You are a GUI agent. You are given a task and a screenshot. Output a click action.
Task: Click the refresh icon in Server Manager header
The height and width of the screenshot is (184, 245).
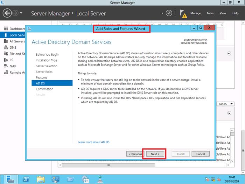click(169, 13)
